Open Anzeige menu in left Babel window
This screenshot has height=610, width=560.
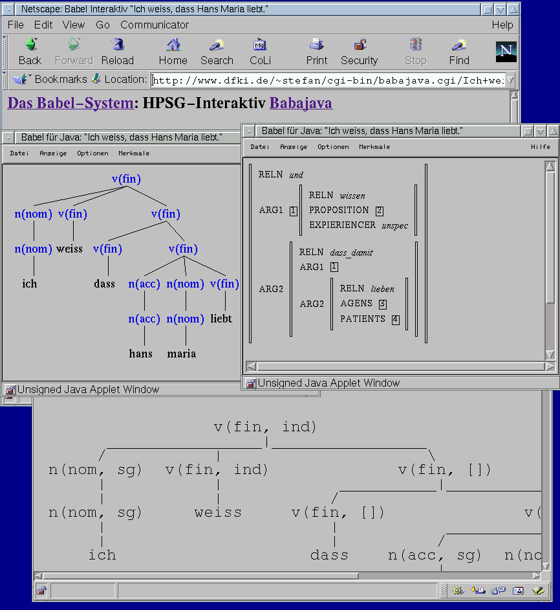coord(53,153)
